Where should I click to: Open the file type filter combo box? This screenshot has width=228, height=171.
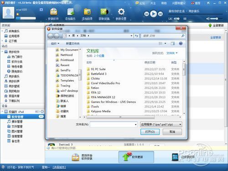[161, 124]
